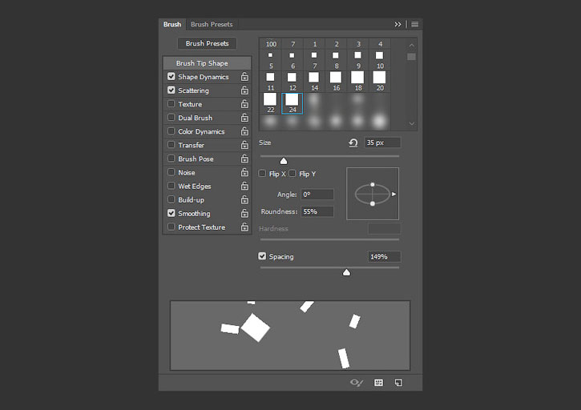Select the square brush tip labeled 10
This screenshot has width=581, height=410.
click(379, 59)
